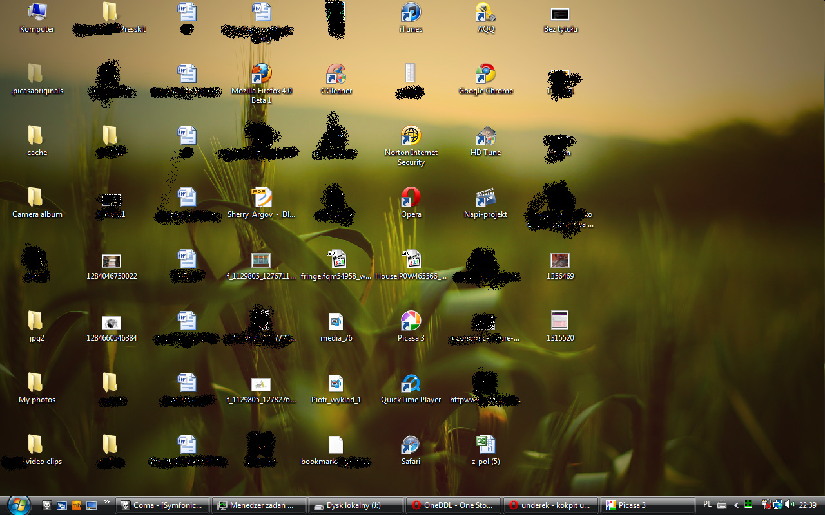Image resolution: width=825 pixels, height=515 pixels.
Task: Open the PL language selector
Action: point(707,505)
